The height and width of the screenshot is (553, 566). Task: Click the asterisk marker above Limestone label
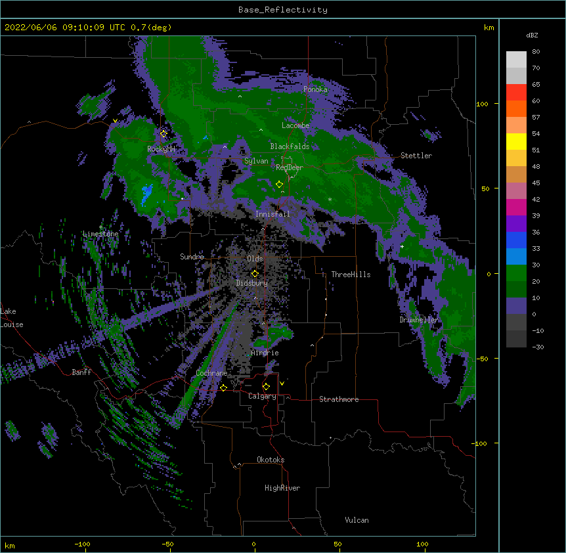point(100,227)
